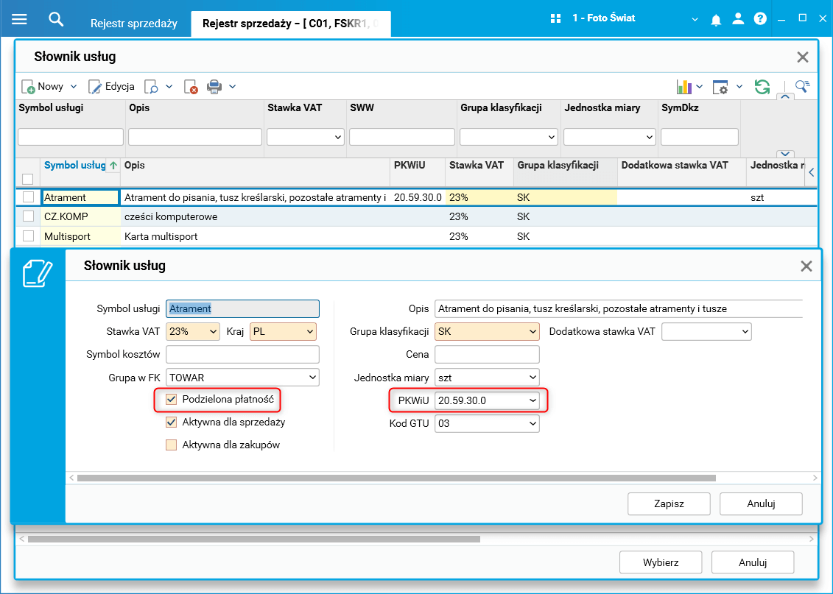Screen dimensions: 833x594
Task: Click the Zapisz button
Action: [x=669, y=503]
